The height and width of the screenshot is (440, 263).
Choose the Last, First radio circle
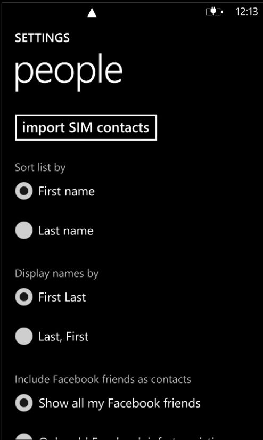[24, 336]
